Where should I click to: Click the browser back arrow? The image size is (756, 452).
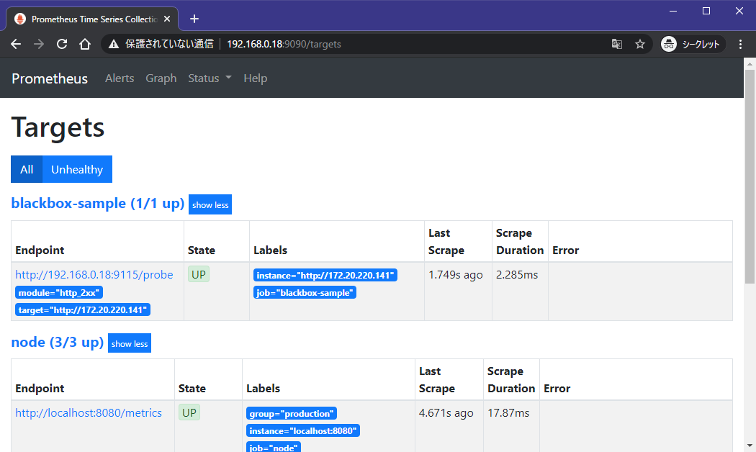pyautogui.click(x=15, y=45)
